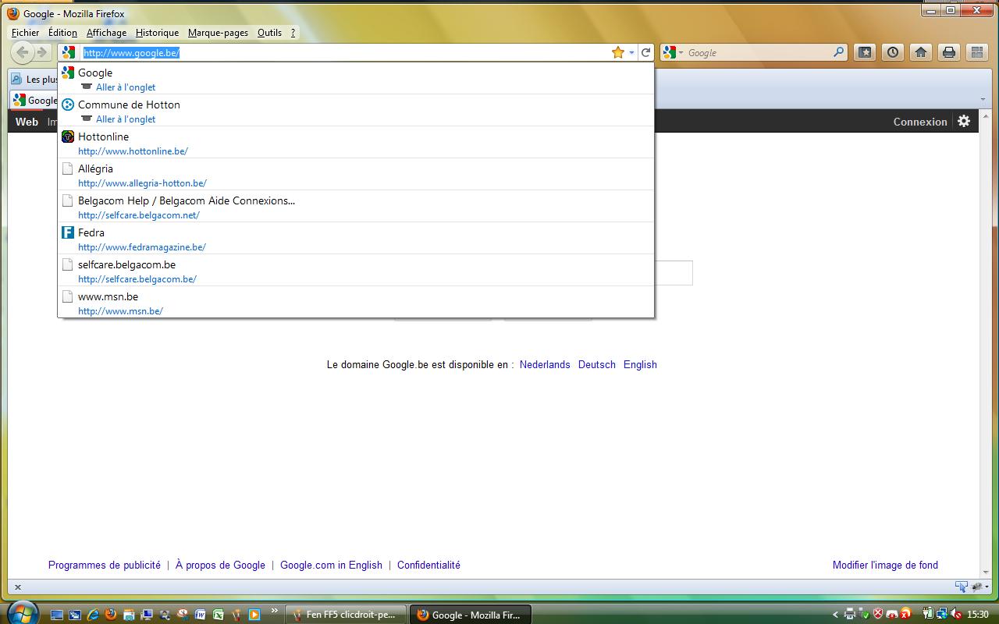Viewport: 999px width, 624px height.
Task: Run search with the magnifier icon
Action: (839, 52)
